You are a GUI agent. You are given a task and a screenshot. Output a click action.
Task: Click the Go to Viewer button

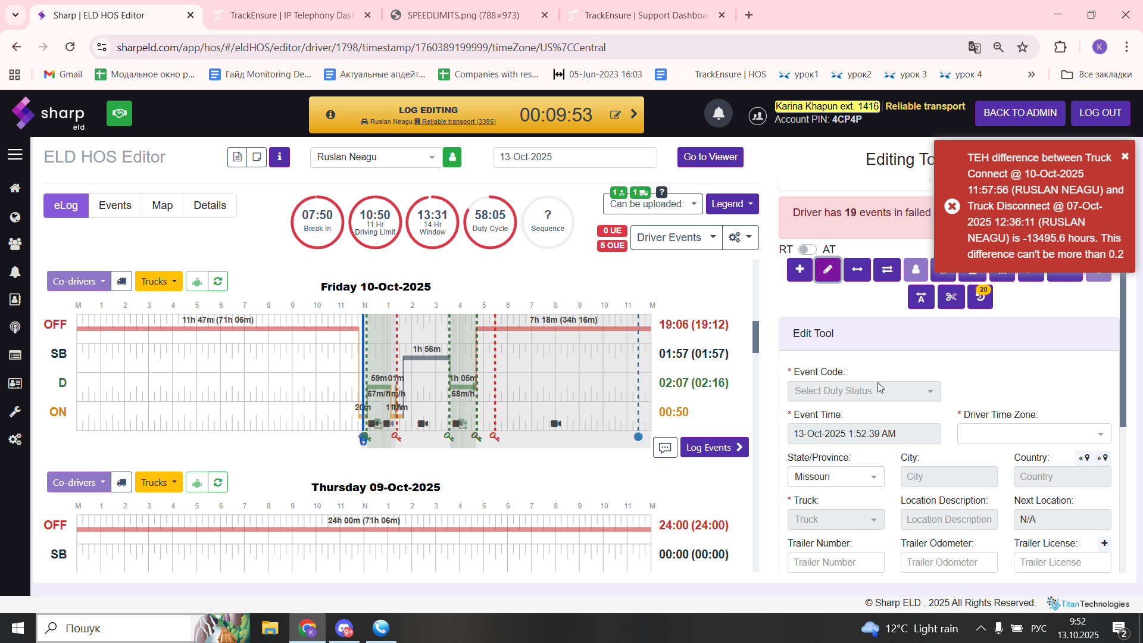710,157
